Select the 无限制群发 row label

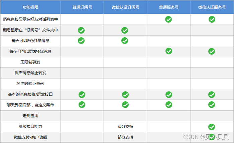(30, 62)
